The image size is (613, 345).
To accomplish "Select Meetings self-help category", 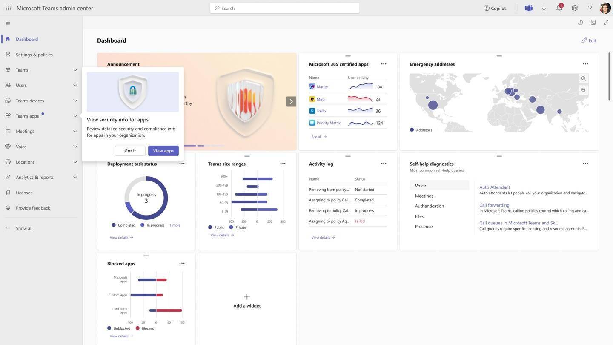I will [439, 196].
